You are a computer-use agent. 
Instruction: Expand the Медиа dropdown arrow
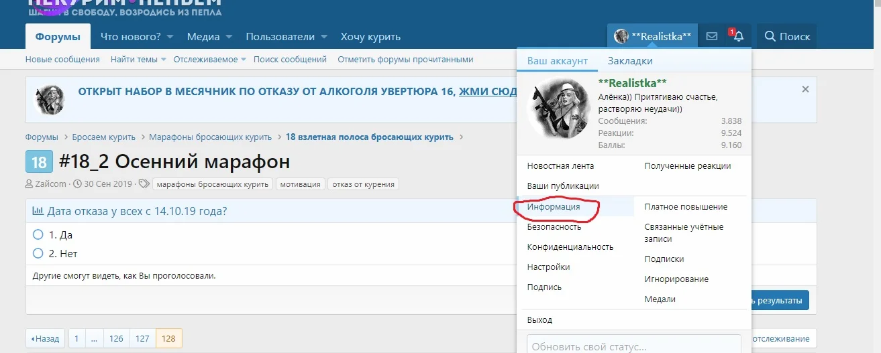coord(229,37)
